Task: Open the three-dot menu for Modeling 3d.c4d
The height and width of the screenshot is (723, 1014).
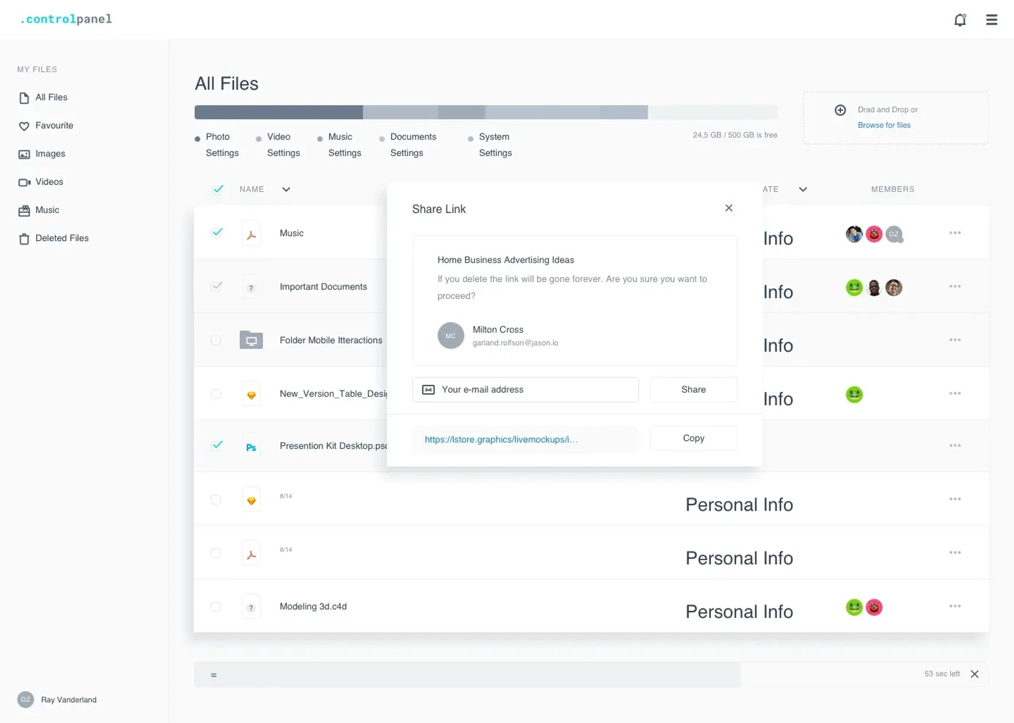Action: tap(954, 606)
